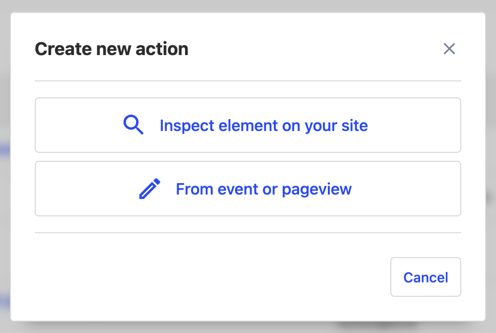Screen dimensions: 496x333
Task: Hit the blue pencil in pageview option
Action: [x=150, y=189]
